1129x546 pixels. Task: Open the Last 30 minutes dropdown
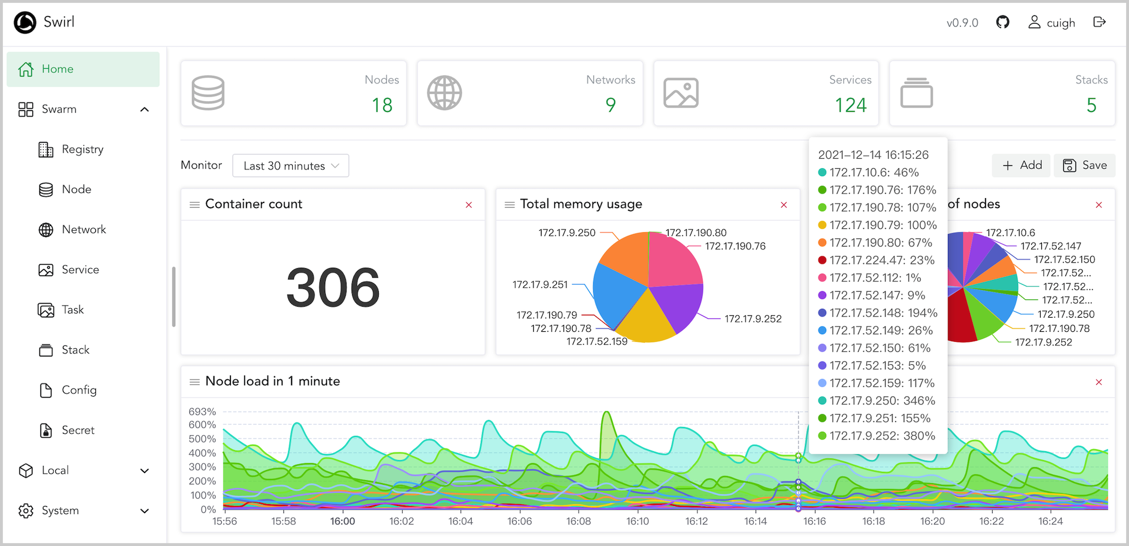pyautogui.click(x=290, y=166)
